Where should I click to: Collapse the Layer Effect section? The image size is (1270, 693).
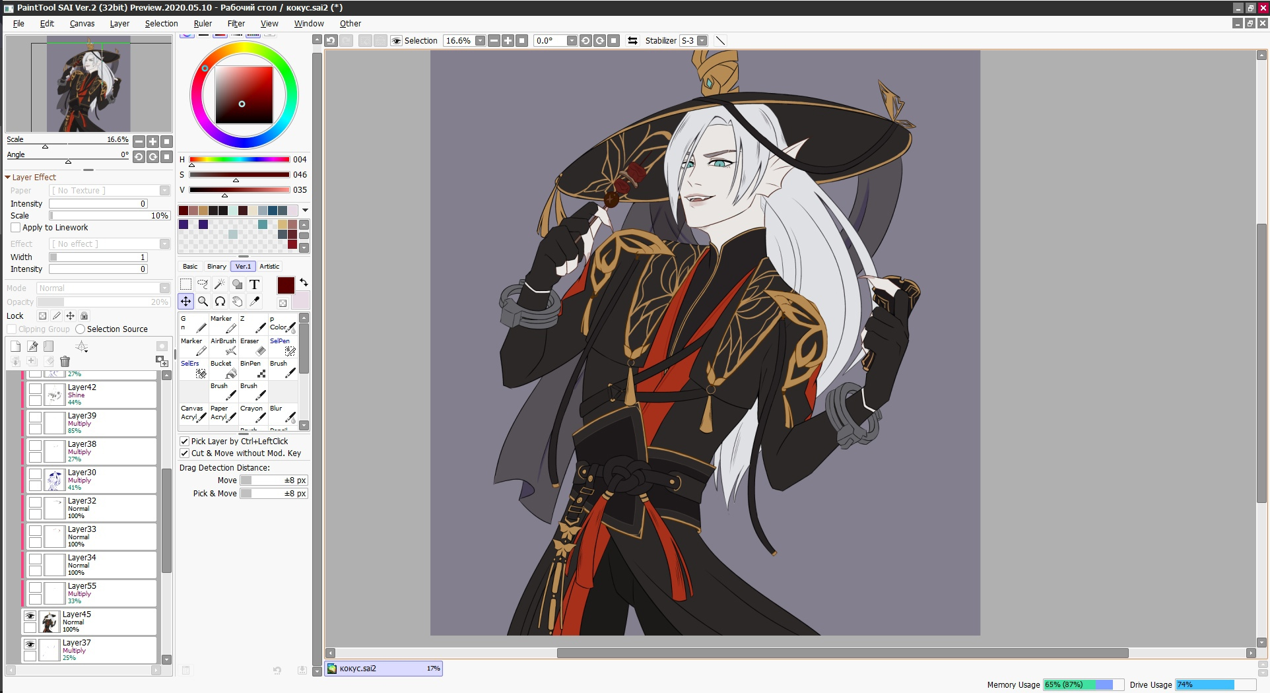pos(8,178)
